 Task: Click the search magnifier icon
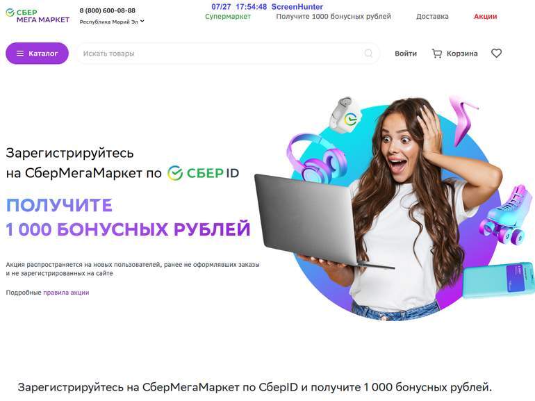tap(368, 54)
